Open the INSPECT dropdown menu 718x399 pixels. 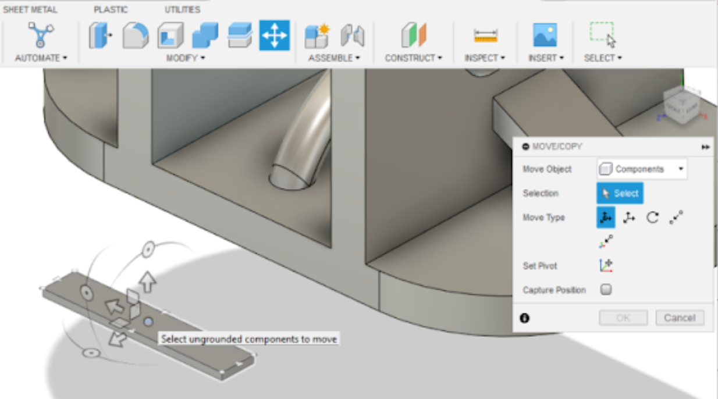(x=485, y=58)
